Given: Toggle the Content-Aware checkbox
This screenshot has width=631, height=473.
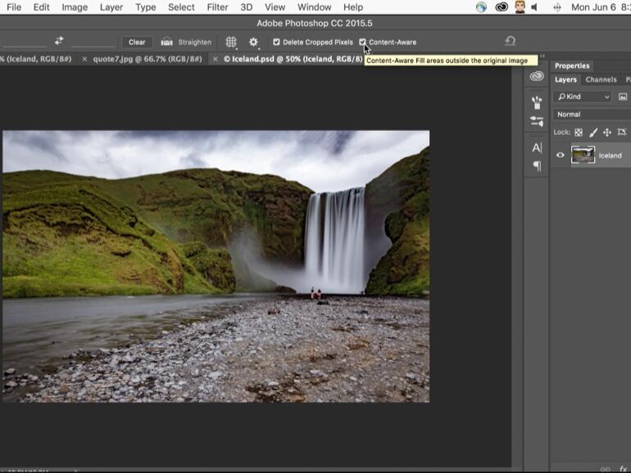Looking at the screenshot, I should pos(362,42).
